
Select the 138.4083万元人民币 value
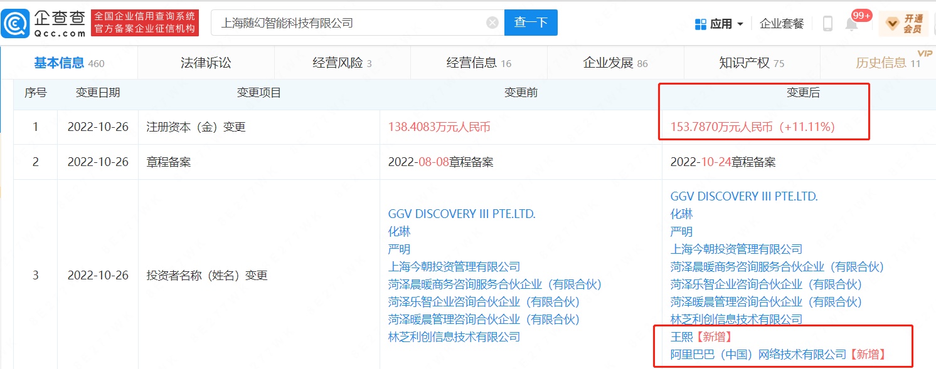click(439, 127)
